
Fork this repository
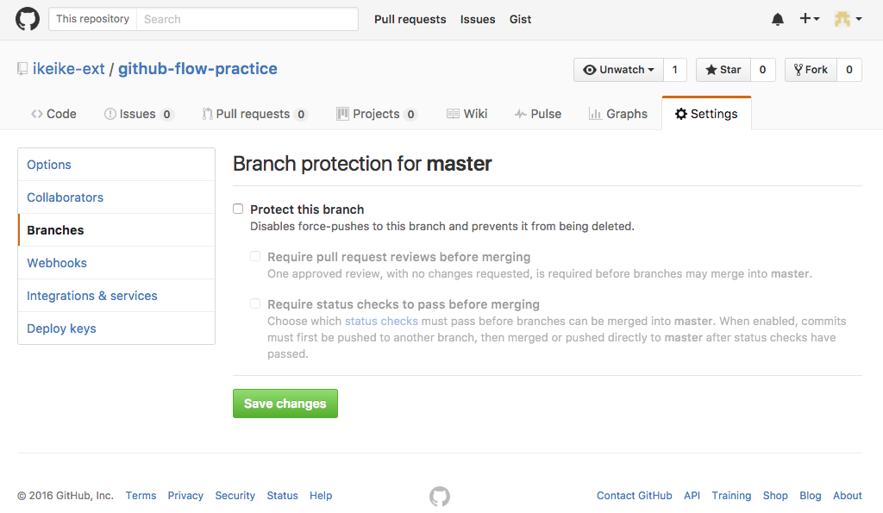point(811,70)
